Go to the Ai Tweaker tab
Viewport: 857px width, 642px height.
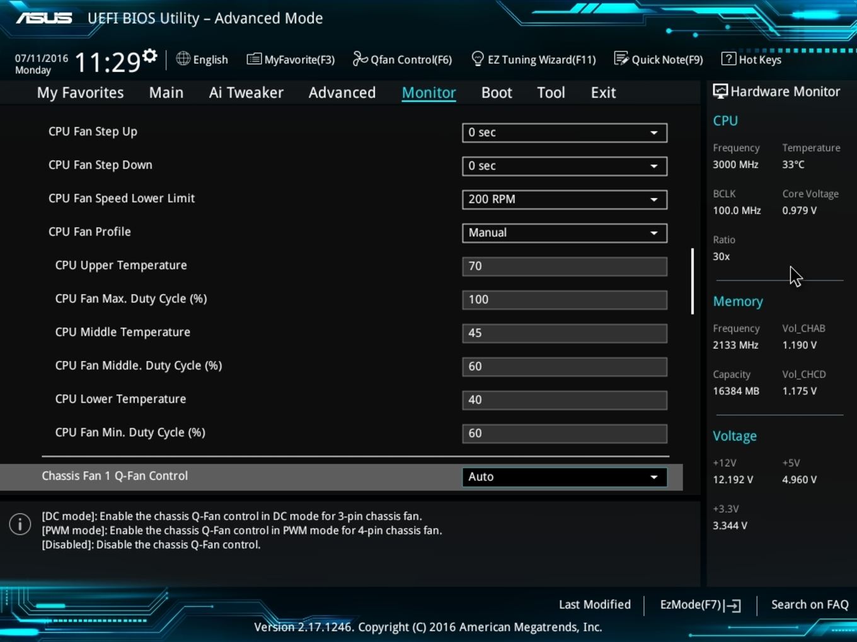tap(246, 93)
